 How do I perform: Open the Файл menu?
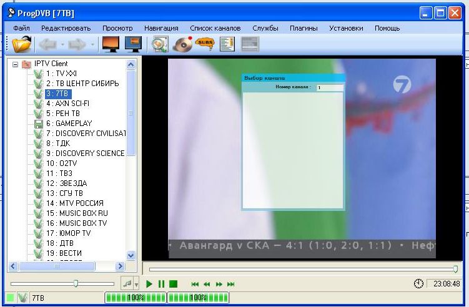point(21,28)
